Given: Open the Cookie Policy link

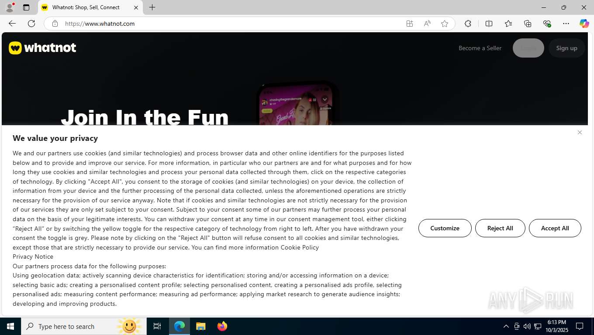Looking at the screenshot, I should pyautogui.click(x=300, y=247).
